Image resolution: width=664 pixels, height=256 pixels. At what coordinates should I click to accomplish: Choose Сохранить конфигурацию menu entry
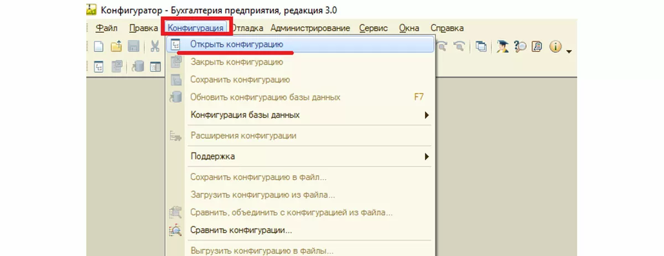[301, 80]
